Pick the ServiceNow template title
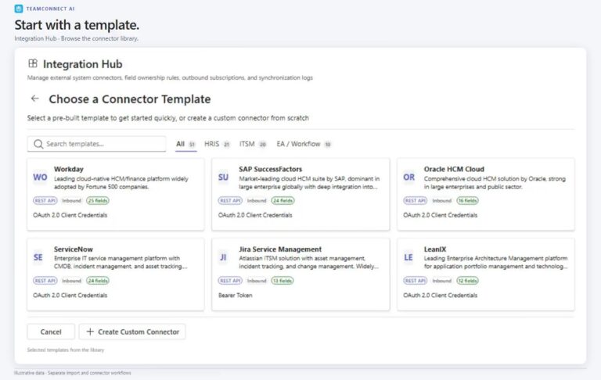 tap(74, 249)
